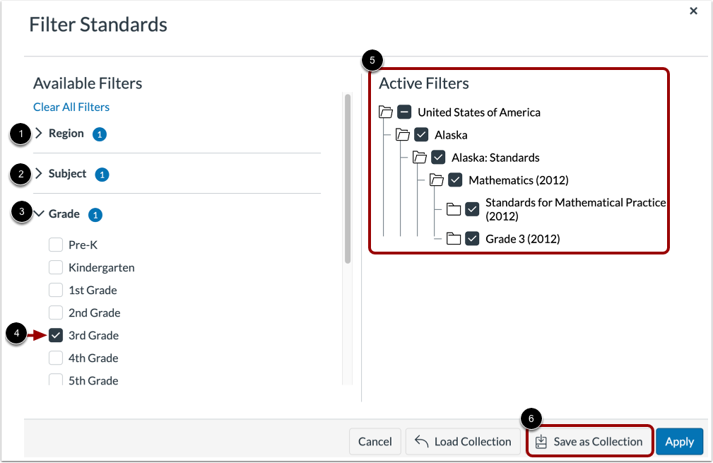The width and height of the screenshot is (713, 463).
Task: Click the Grade 3 (2012) folder icon
Action: tap(454, 238)
